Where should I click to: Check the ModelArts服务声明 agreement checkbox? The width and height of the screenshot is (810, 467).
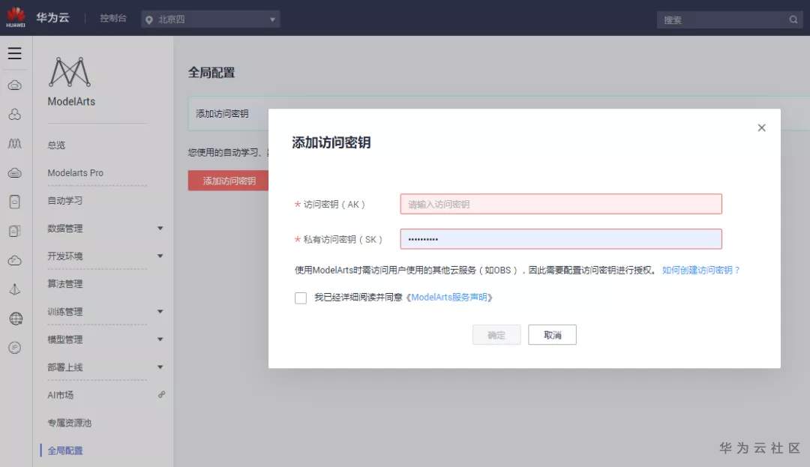coord(301,298)
